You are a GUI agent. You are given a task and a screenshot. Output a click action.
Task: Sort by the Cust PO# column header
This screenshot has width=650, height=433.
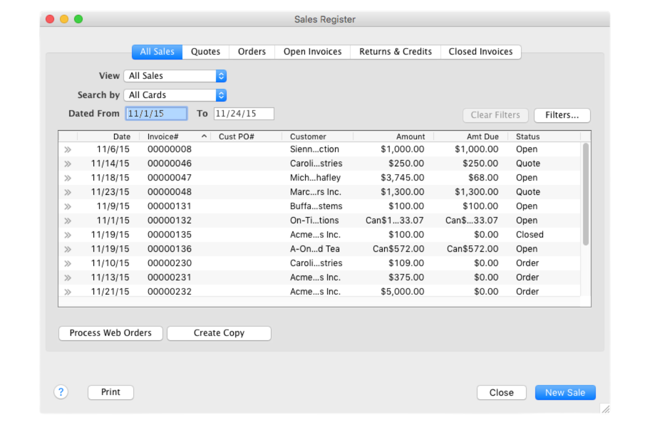236,136
